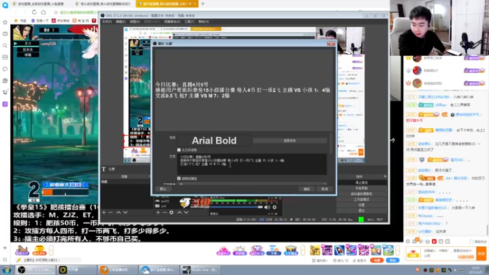Click properties dialog vertical scrollbar
Image resolution: width=489 pixels, height=275 pixels.
pos(330,144)
